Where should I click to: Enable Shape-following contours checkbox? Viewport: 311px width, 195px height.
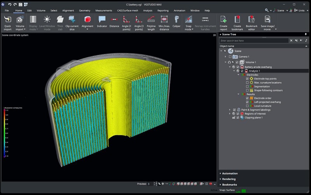247,90
